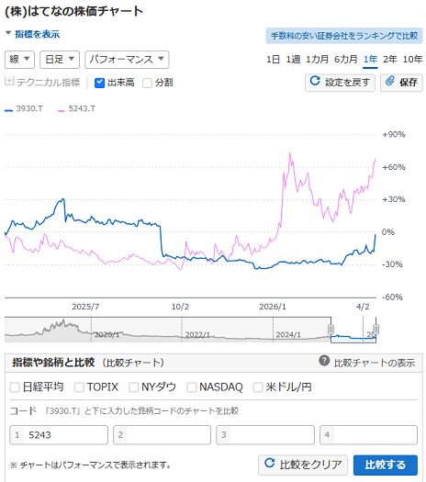The width and height of the screenshot is (426, 482).
Task: Click the 設定を戻す reset button
Action: 340,83
